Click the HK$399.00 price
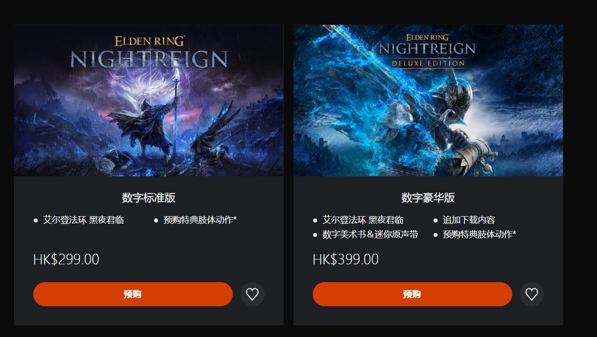 pos(345,259)
